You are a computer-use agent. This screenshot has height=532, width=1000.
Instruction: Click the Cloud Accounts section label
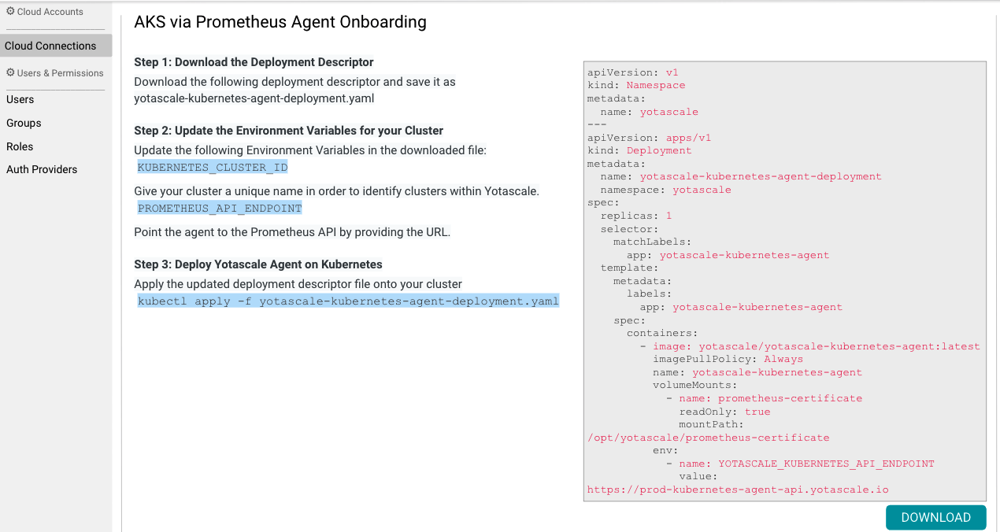tap(50, 12)
